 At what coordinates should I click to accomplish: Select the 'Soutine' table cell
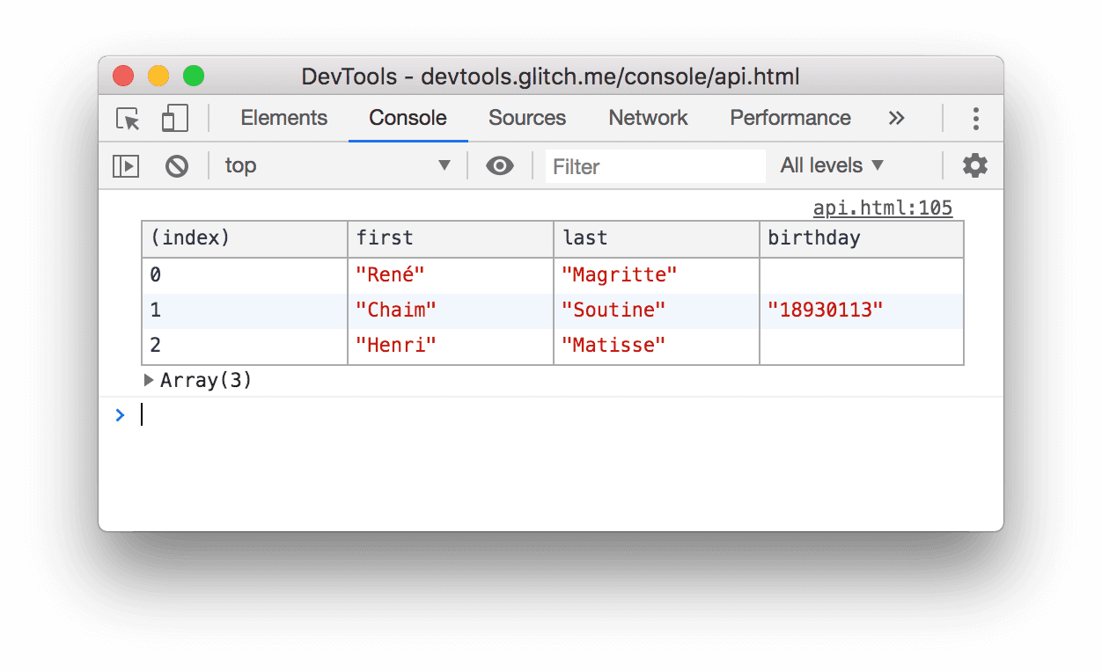[x=613, y=310]
